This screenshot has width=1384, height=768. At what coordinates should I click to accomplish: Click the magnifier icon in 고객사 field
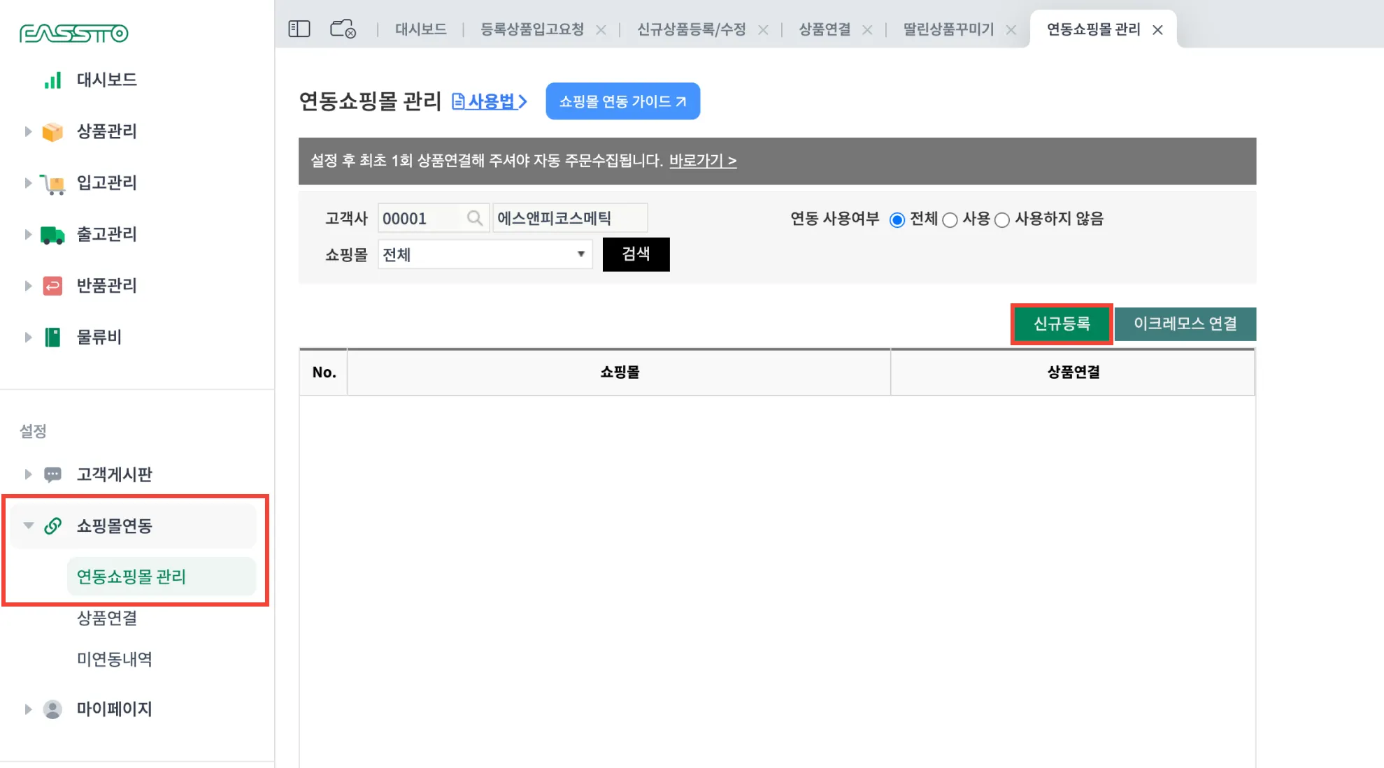point(475,218)
